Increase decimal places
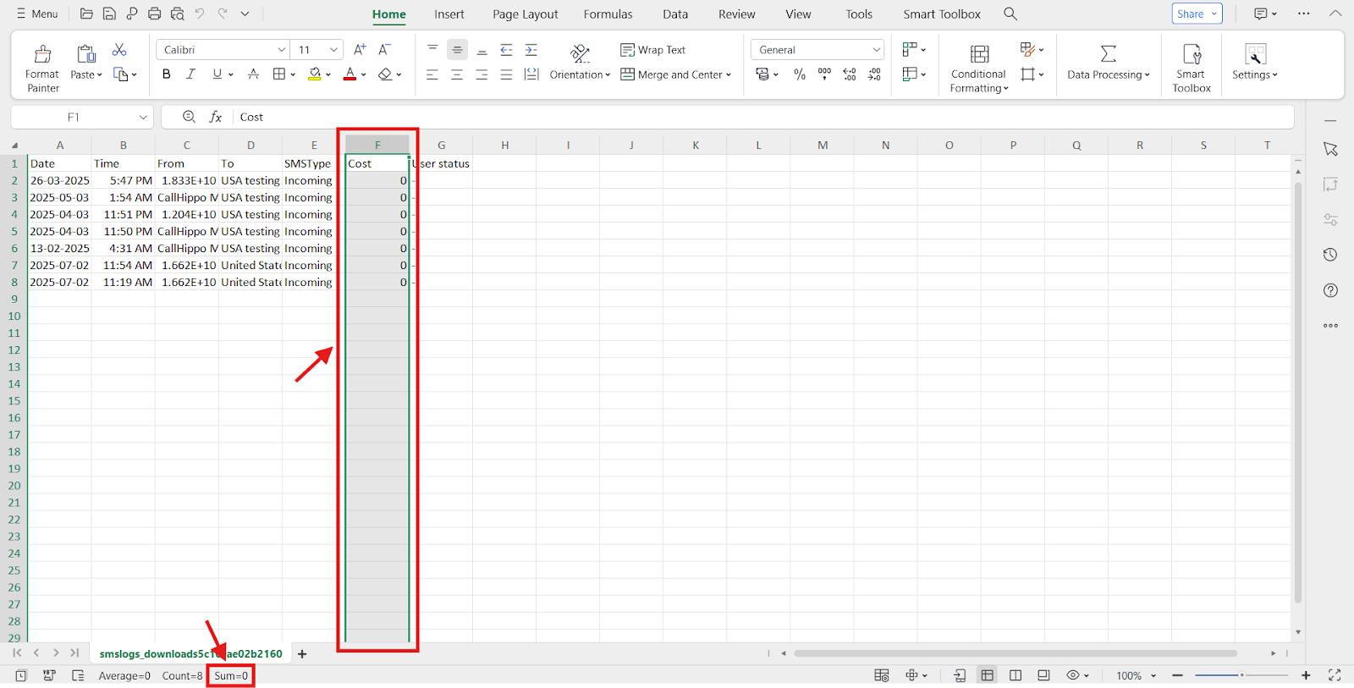This screenshot has height=688, width=1354. tap(850, 74)
